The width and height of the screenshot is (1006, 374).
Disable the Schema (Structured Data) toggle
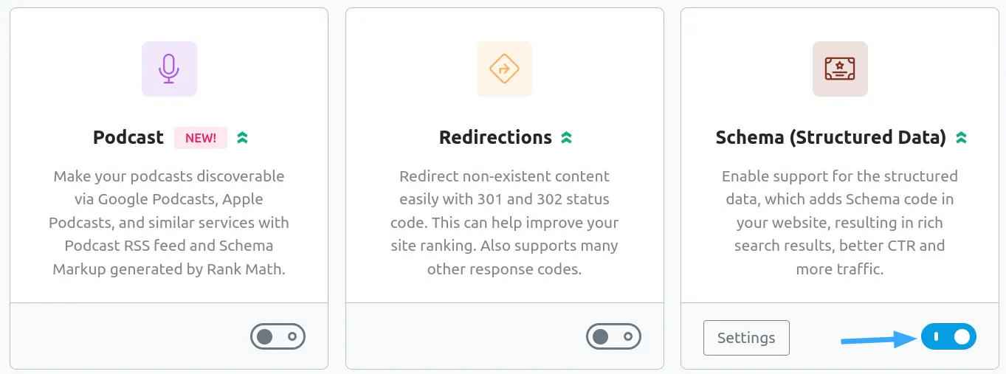[x=948, y=337]
